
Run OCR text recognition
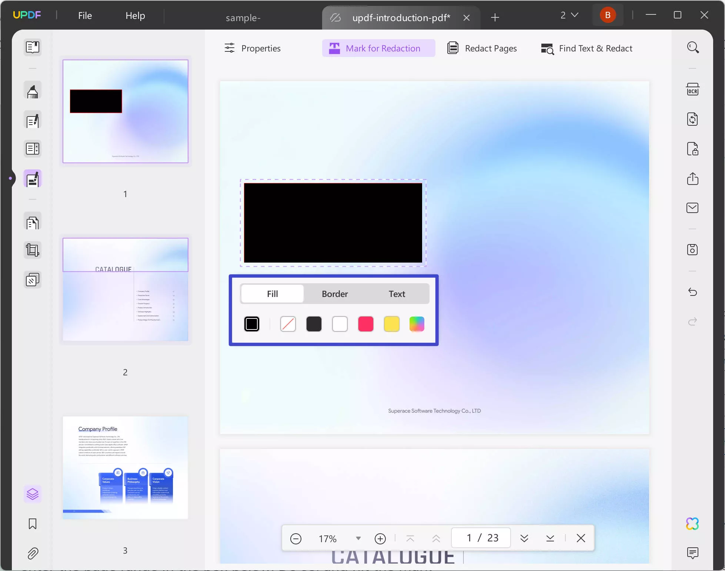[693, 90]
